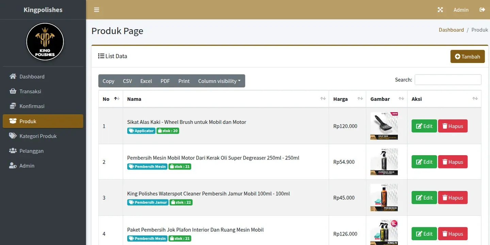490x245 pixels.
Task: Open Dashboard from the sidebar
Action: pos(43,77)
